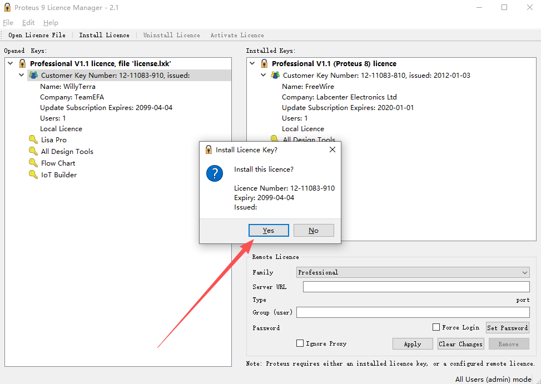Toggle the Force Login checkbox
The height and width of the screenshot is (384, 541).
436,327
